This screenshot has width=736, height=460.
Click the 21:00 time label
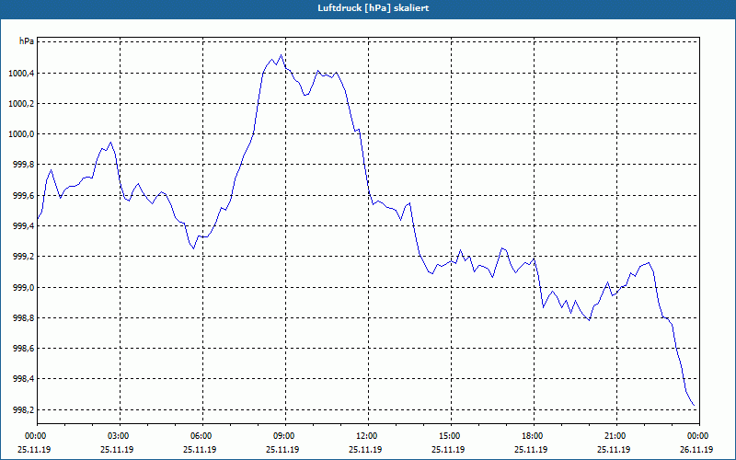point(616,436)
